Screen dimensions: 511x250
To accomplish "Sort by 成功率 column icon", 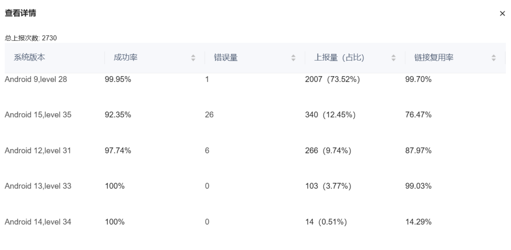I will 193,58.
